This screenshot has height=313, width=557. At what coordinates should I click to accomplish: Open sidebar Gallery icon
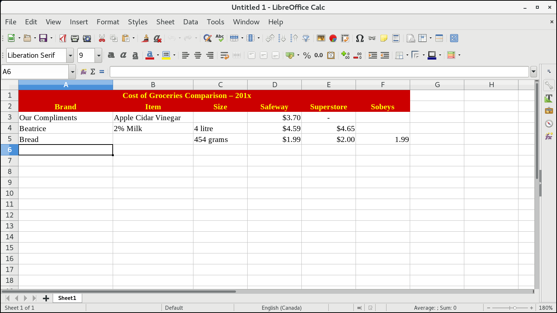pos(549,111)
